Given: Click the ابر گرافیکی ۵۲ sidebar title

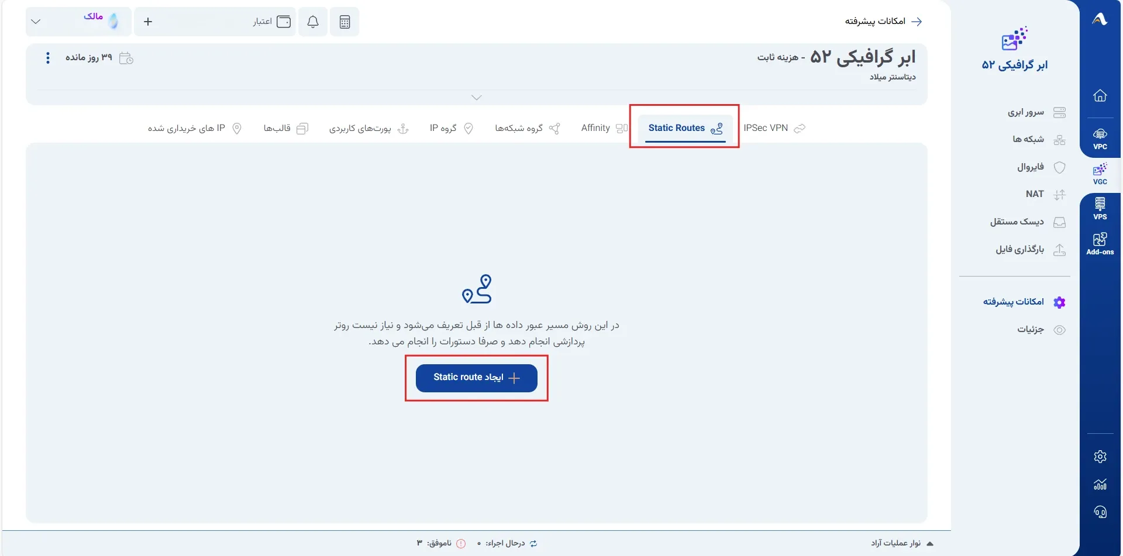Looking at the screenshot, I should [1015, 64].
